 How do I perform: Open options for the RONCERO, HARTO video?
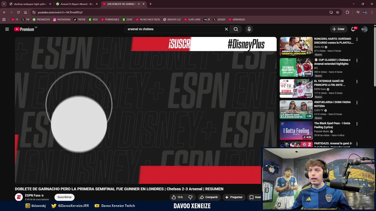pyautogui.click(x=357, y=39)
